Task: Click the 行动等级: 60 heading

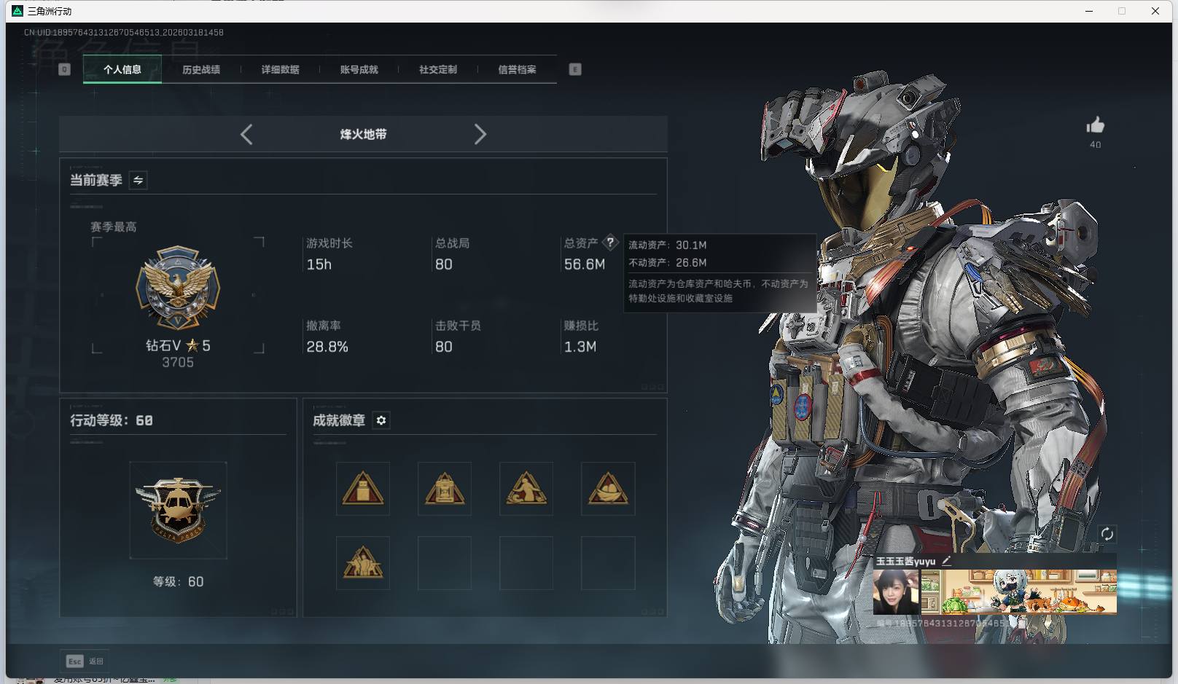Action: click(112, 420)
